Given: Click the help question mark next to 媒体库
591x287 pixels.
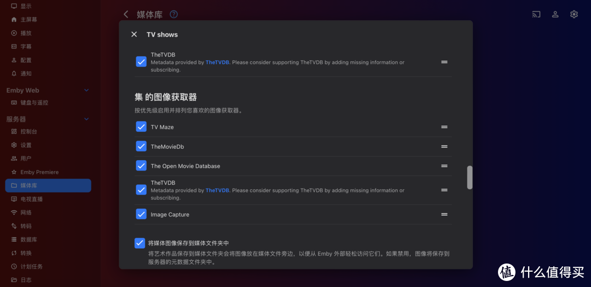Looking at the screenshot, I should (173, 14).
